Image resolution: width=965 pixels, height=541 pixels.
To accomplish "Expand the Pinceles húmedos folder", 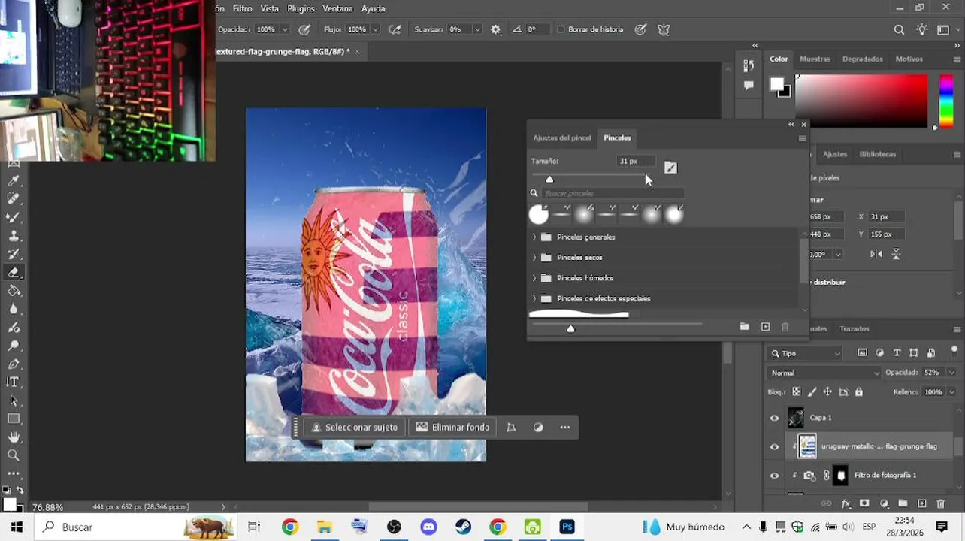I will [534, 278].
